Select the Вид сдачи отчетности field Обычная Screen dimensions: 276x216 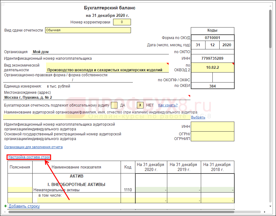88,30
